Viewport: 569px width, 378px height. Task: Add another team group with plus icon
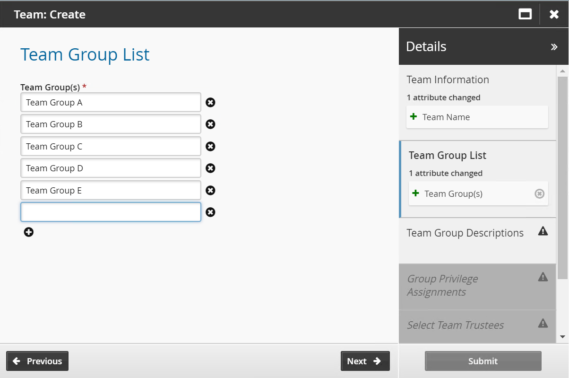pyautogui.click(x=29, y=232)
